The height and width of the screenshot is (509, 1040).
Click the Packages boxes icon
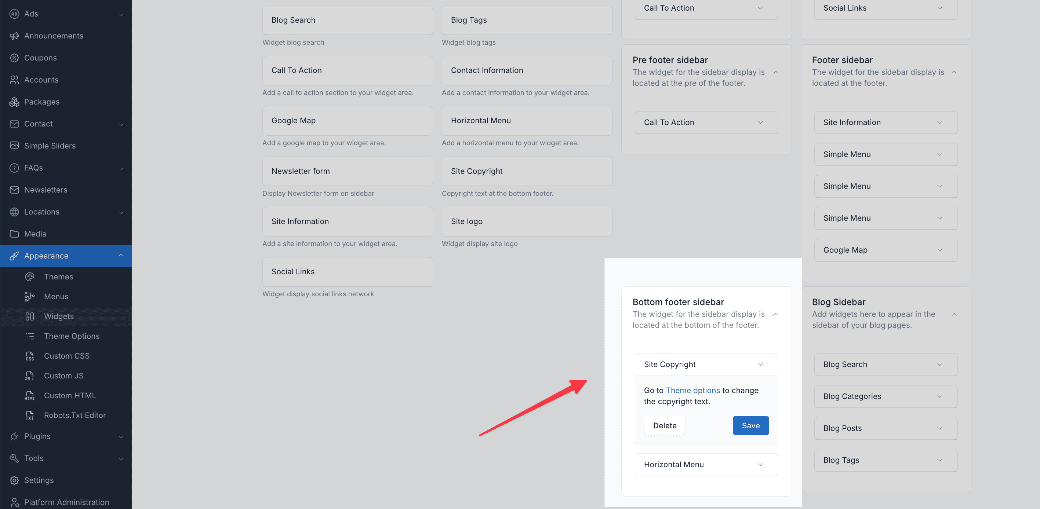click(x=14, y=102)
